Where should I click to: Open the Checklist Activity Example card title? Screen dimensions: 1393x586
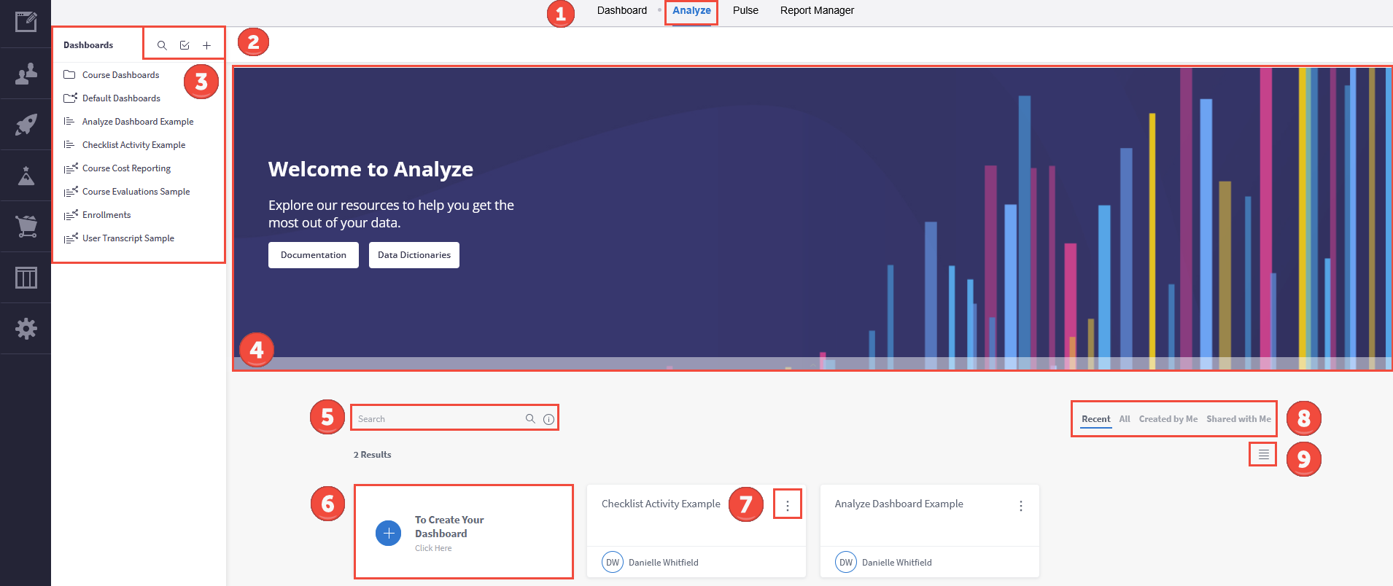(x=661, y=504)
